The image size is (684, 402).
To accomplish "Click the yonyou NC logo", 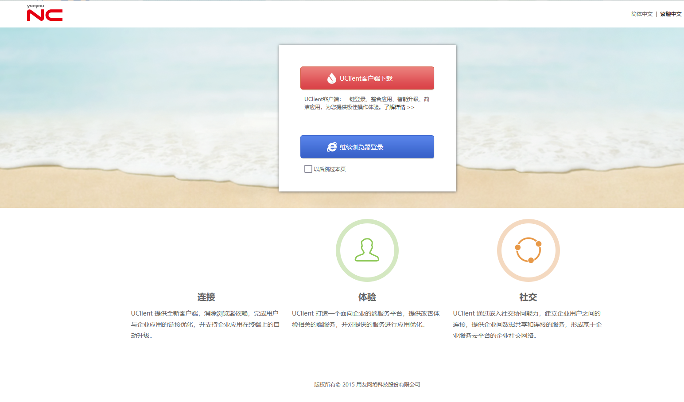I will pos(44,13).
